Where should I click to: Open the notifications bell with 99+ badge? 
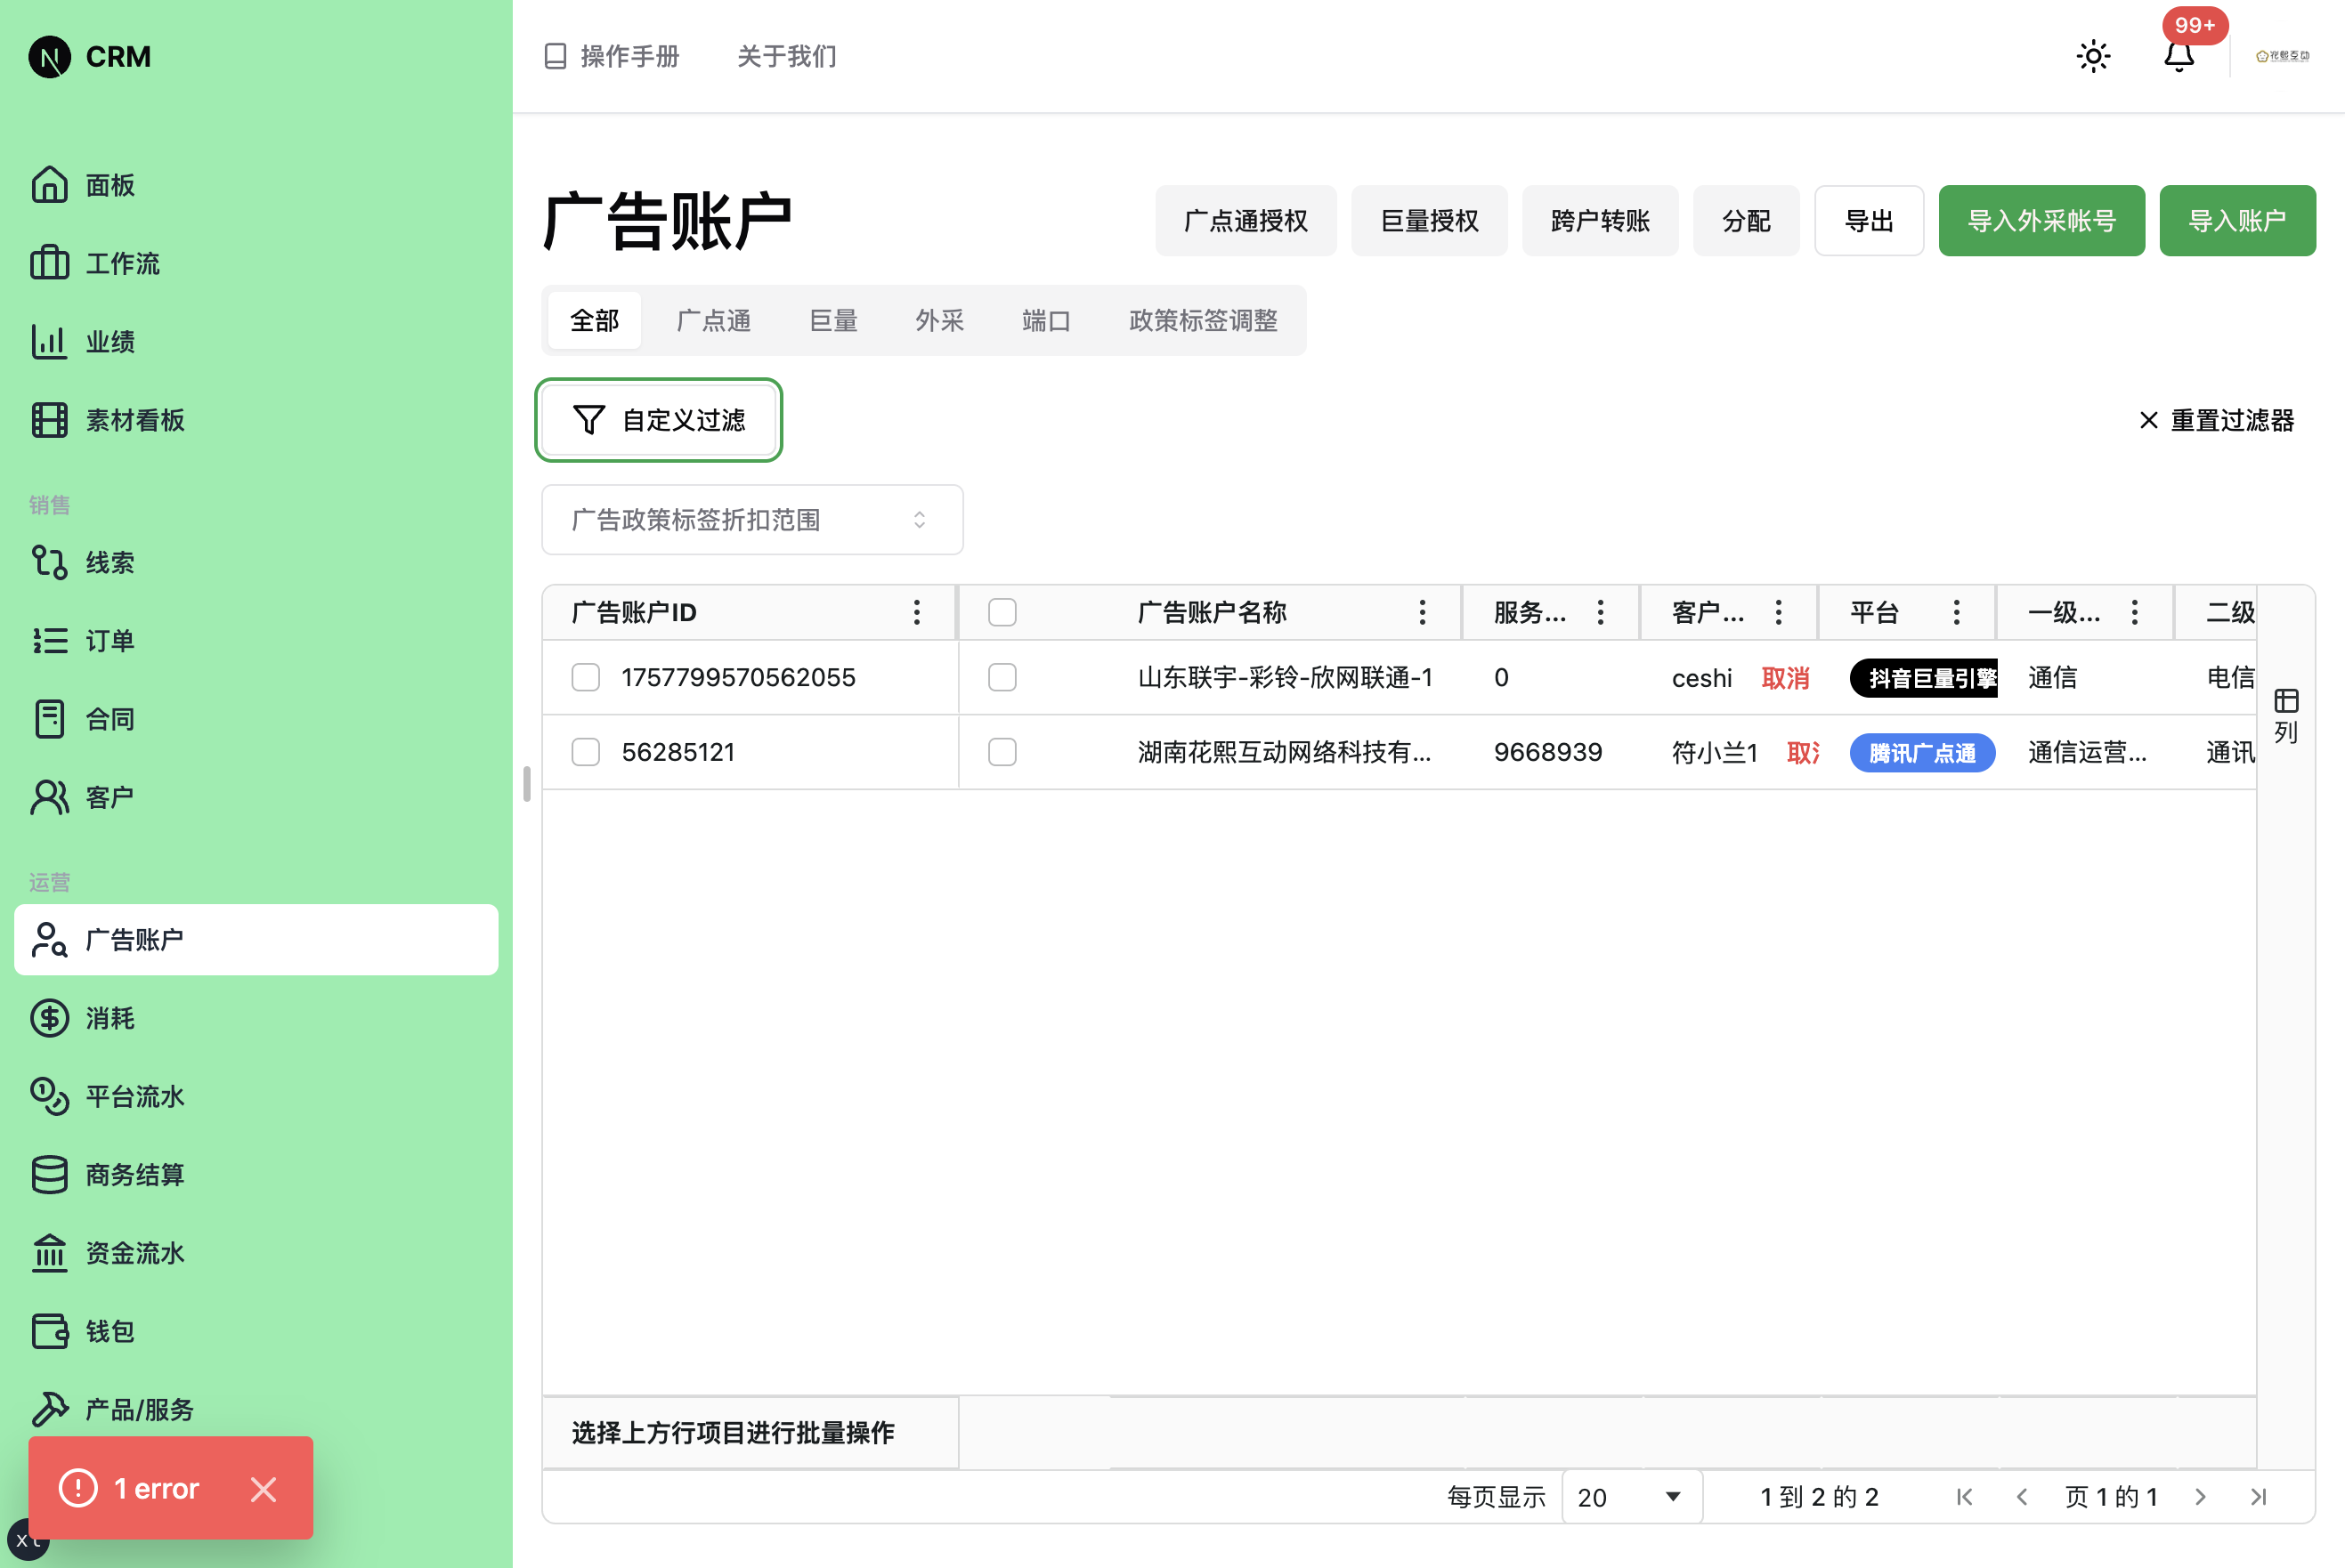tap(2178, 57)
